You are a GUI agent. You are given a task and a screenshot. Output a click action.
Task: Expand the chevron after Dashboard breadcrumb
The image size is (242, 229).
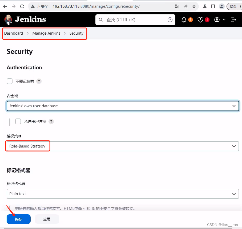pos(28,33)
